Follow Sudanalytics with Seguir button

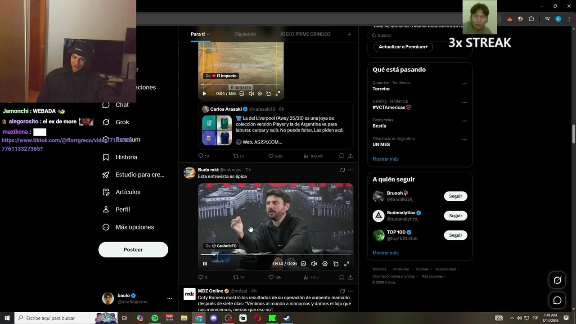point(455,216)
